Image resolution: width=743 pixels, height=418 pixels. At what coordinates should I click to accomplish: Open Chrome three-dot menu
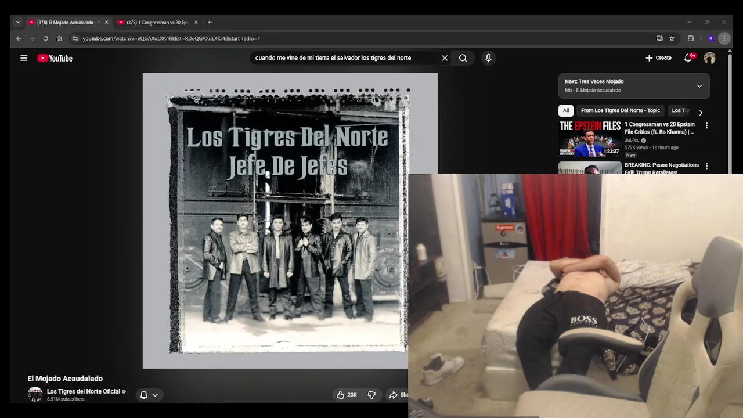pos(724,38)
